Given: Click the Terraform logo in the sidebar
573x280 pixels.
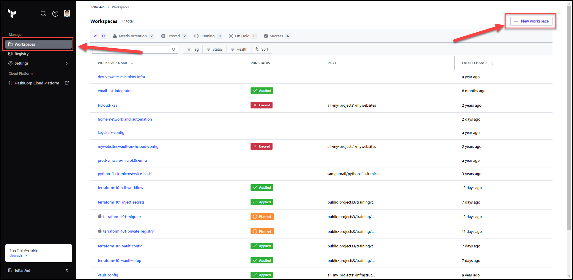Looking at the screenshot, I should 12,14.
